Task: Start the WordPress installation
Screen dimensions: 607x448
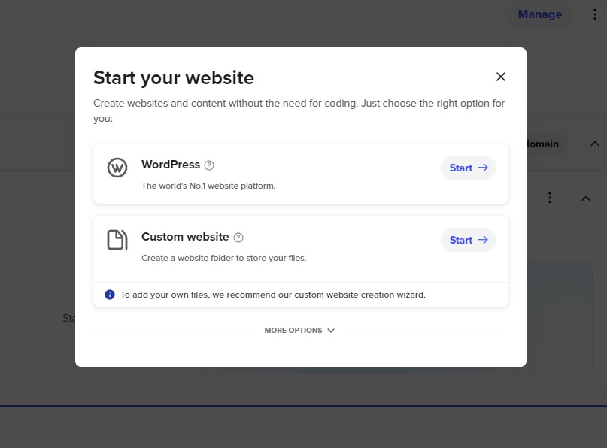Action: 469,168
